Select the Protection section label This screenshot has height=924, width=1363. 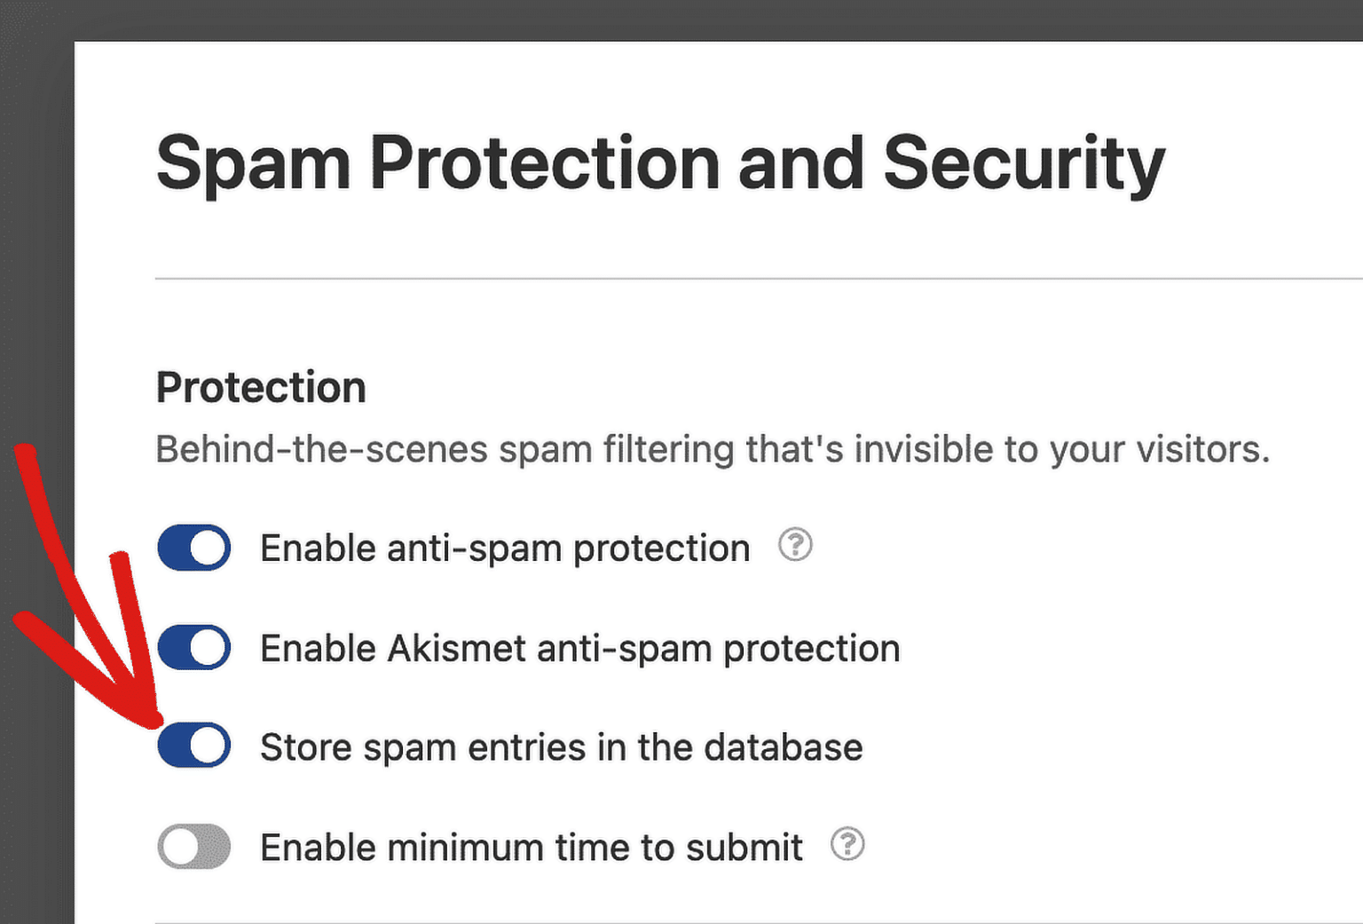pos(260,387)
